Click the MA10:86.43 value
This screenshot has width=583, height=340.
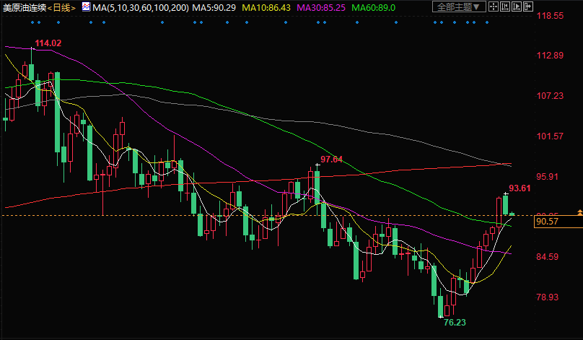[266, 7]
